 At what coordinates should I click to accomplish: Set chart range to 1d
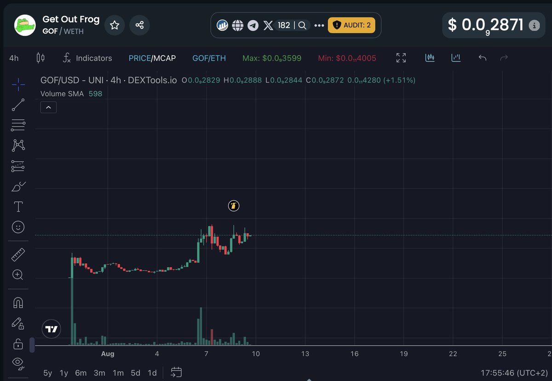[x=152, y=373]
